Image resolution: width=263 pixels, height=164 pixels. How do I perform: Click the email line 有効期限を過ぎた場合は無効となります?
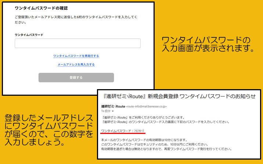127,149
